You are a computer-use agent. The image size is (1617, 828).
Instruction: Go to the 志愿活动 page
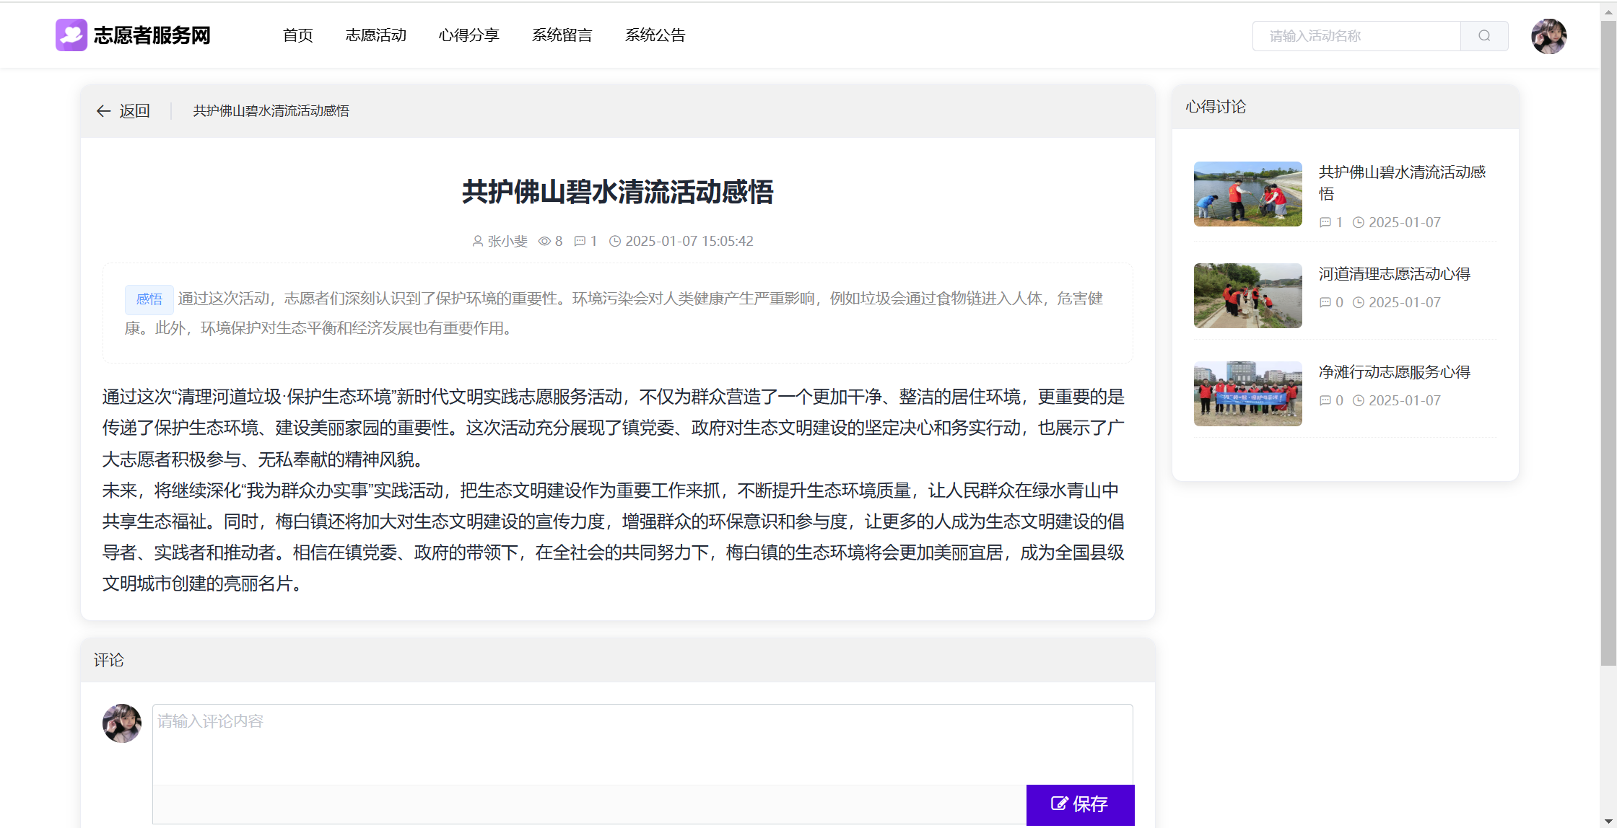click(375, 35)
